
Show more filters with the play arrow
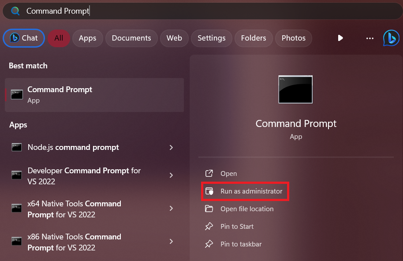pos(340,38)
